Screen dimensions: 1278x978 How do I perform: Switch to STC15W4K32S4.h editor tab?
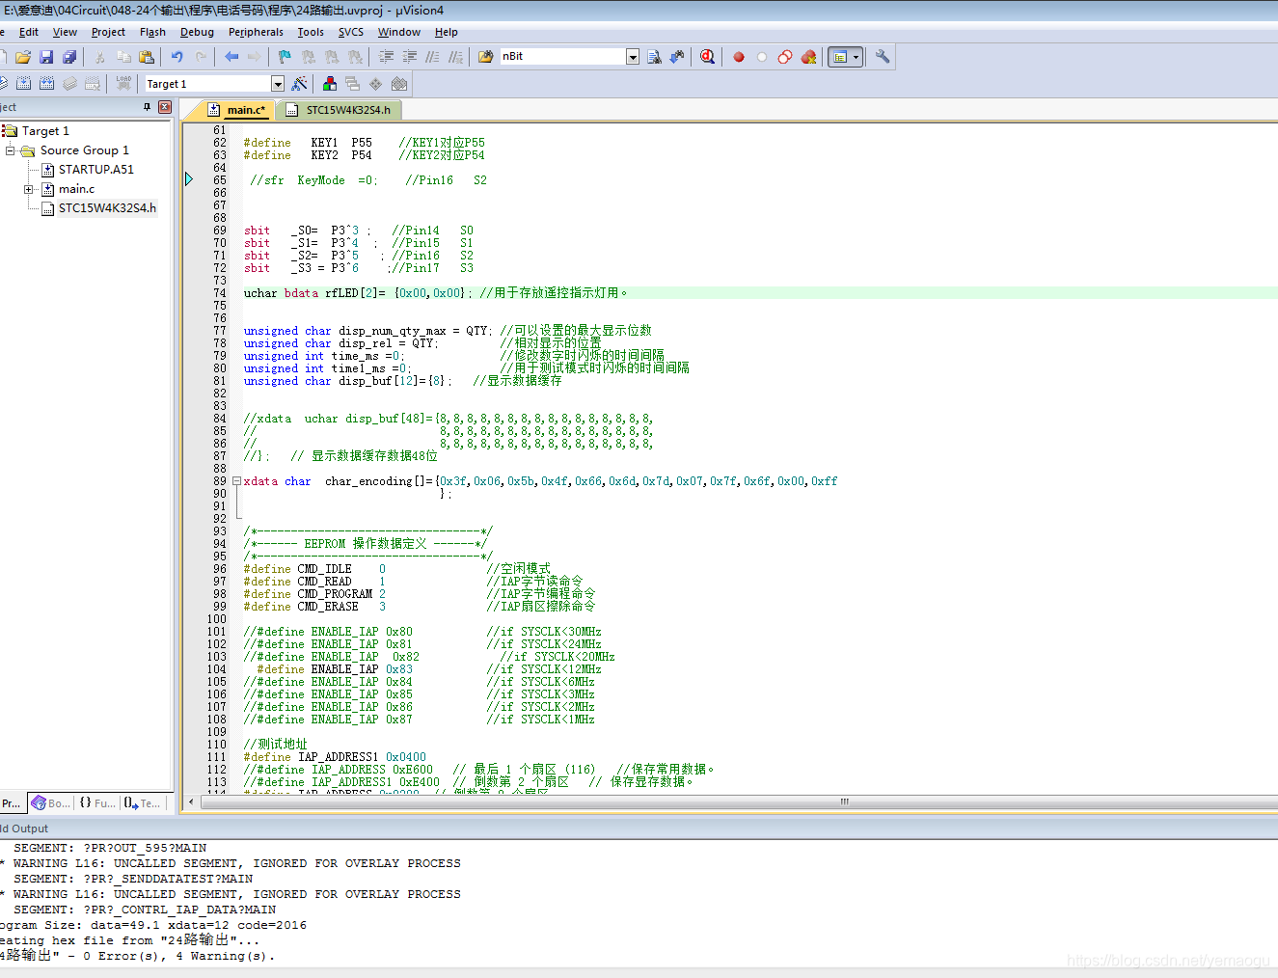click(x=340, y=110)
